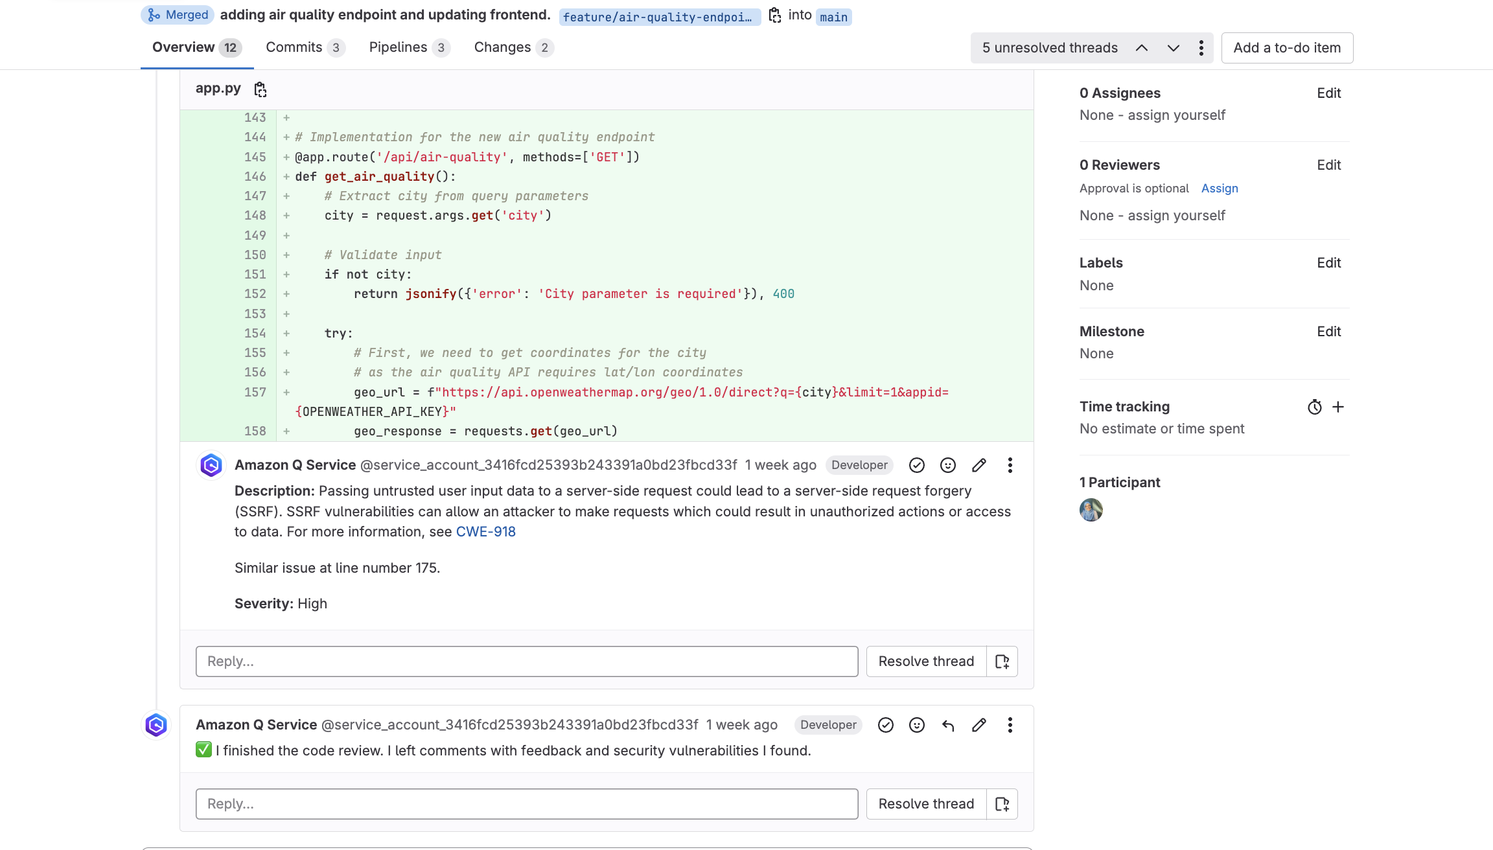Add emoji reaction to SSRF comment
1493x850 pixels.
[948, 465]
